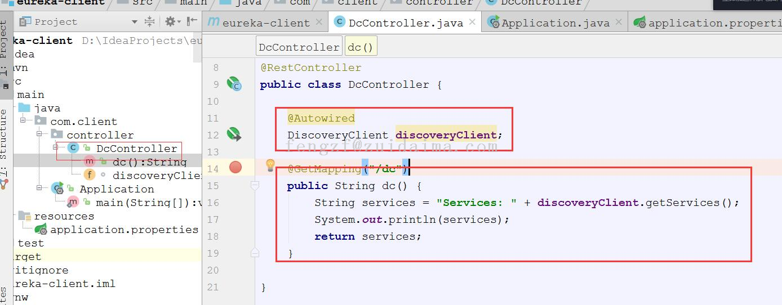Click the dc() breadcrumb
Screen dimensions: 782x305
point(361,47)
